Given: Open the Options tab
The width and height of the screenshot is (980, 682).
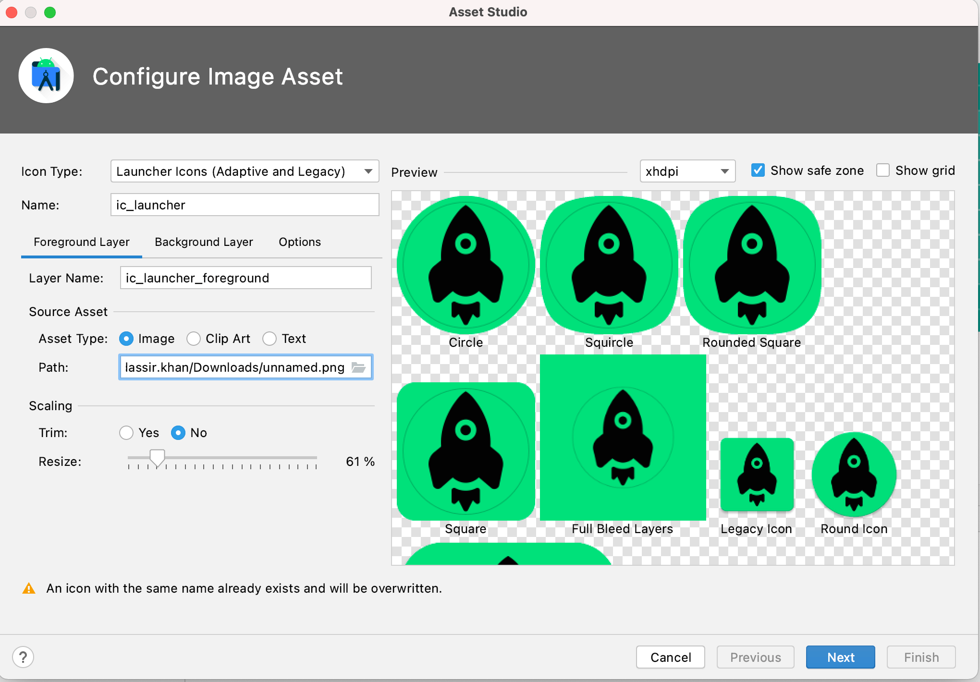Looking at the screenshot, I should 299,242.
